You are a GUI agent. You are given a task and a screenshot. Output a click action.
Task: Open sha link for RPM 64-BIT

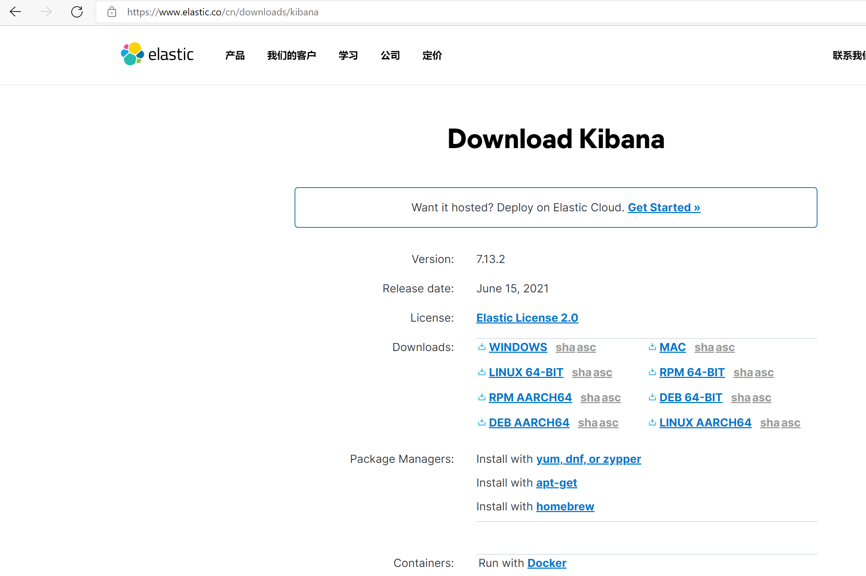tap(743, 372)
